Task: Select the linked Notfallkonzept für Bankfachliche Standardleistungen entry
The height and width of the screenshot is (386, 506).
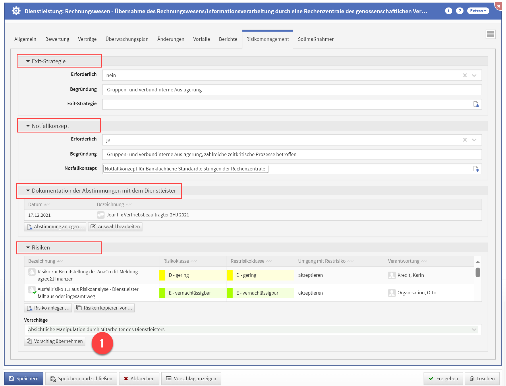Action: coord(185,169)
